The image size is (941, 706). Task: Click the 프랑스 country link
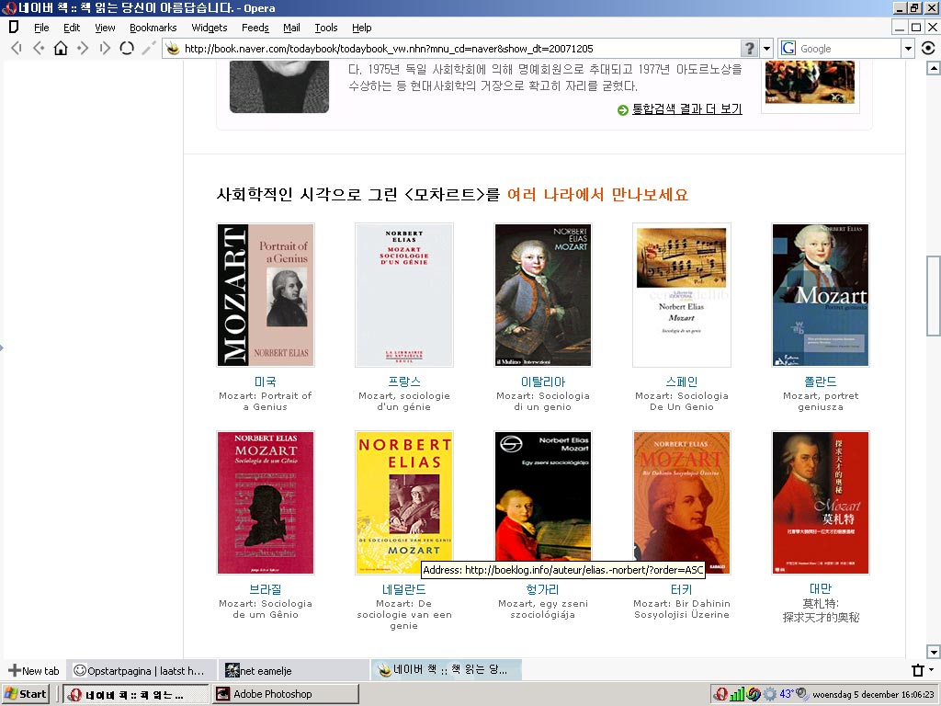point(404,381)
